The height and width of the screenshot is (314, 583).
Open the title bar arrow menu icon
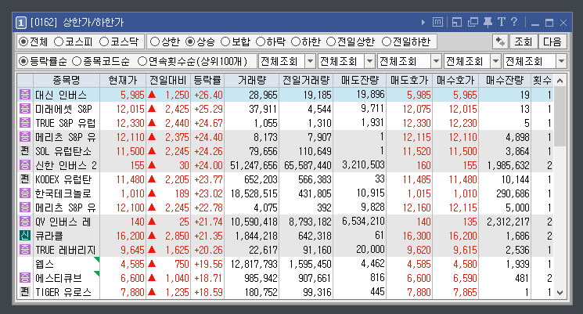[423, 23]
